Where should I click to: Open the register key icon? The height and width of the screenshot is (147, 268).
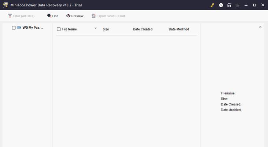coord(212,5)
